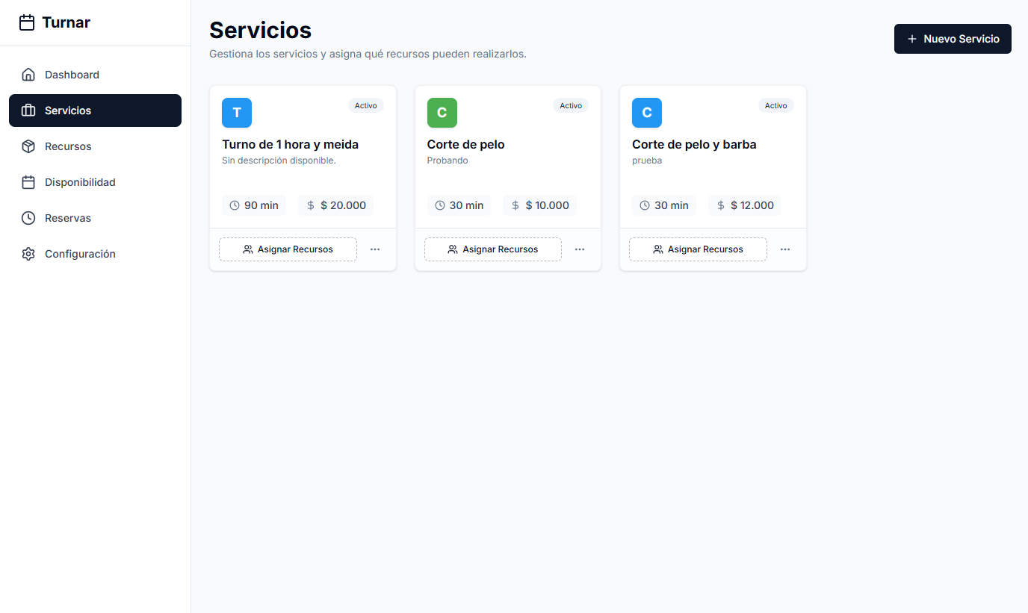Select the Servicios sidebar item
This screenshot has width=1028, height=613.
(95, 111)
